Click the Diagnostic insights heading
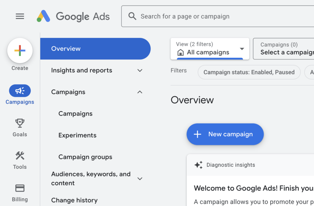The image size is (314, 206). pyautogui.click(x=231, y=165)
